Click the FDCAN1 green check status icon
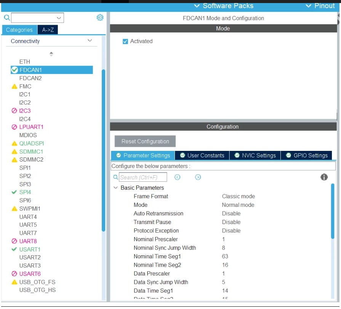341x309 pixels. pyautogui.click(x=14, y=70)
